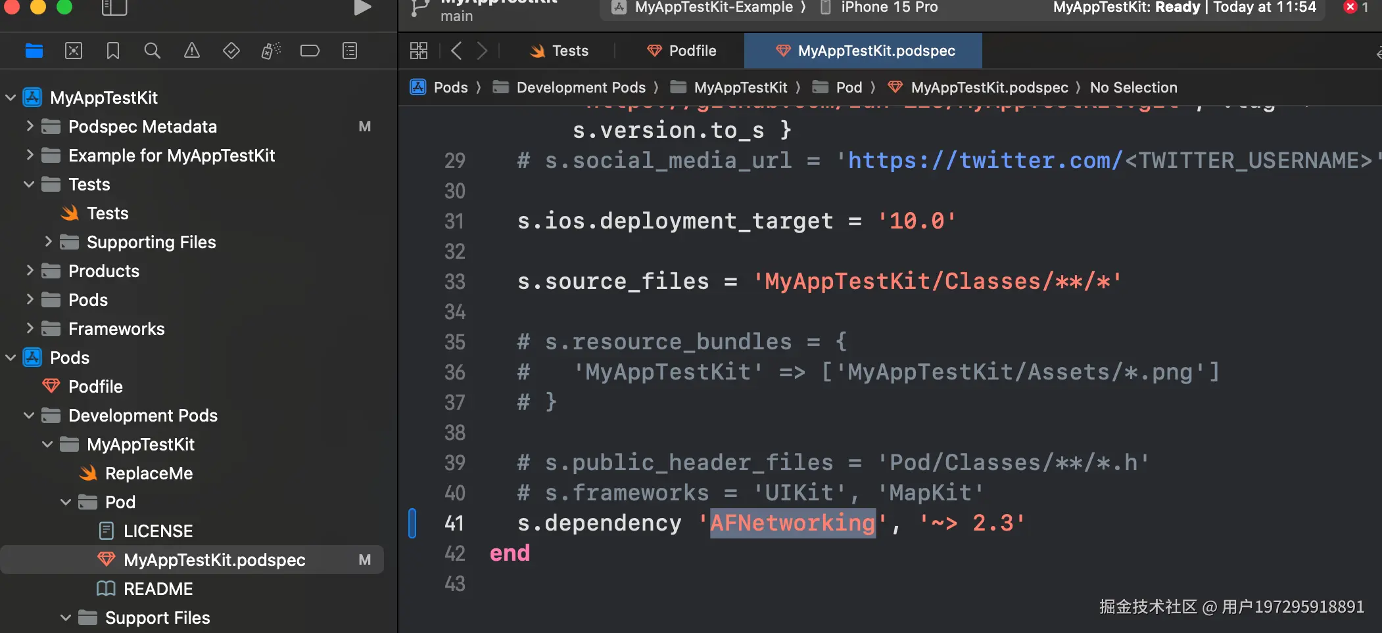Click the deployment target value '10.0'
Viewport: 1382px width, 633px height.
pyautogui.click(x=917, y=221)
